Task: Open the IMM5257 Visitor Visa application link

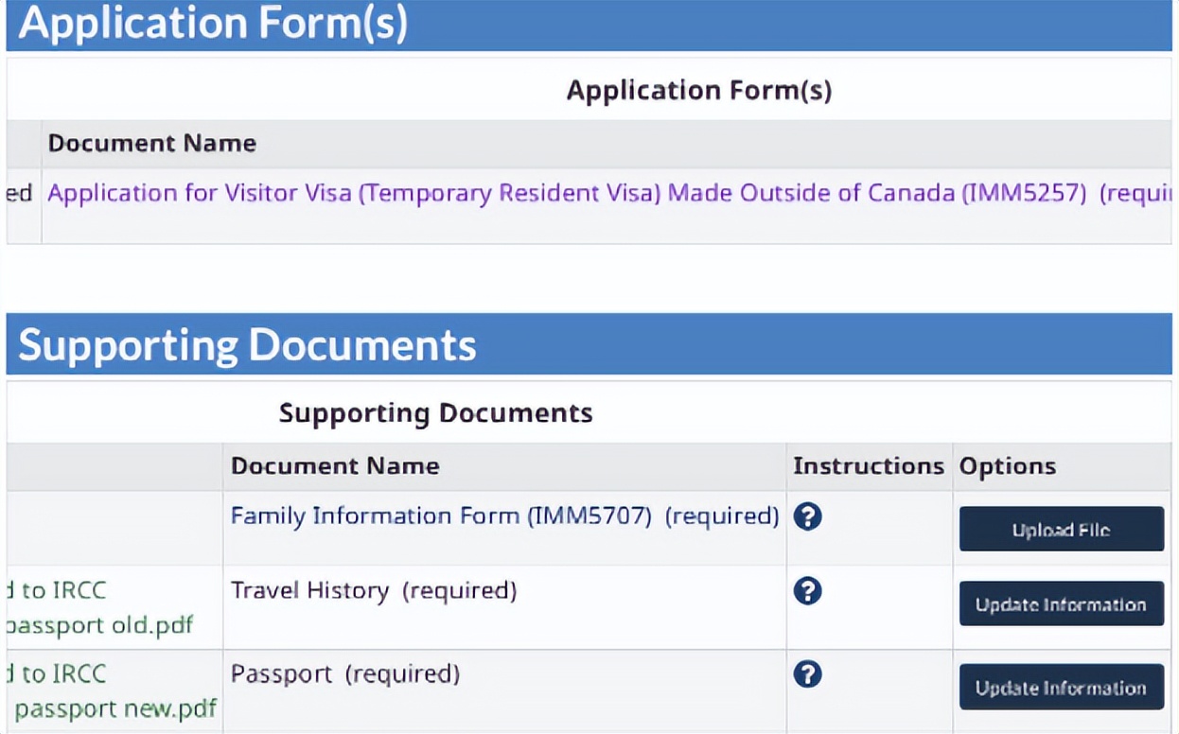Action: tap(567, 193)
